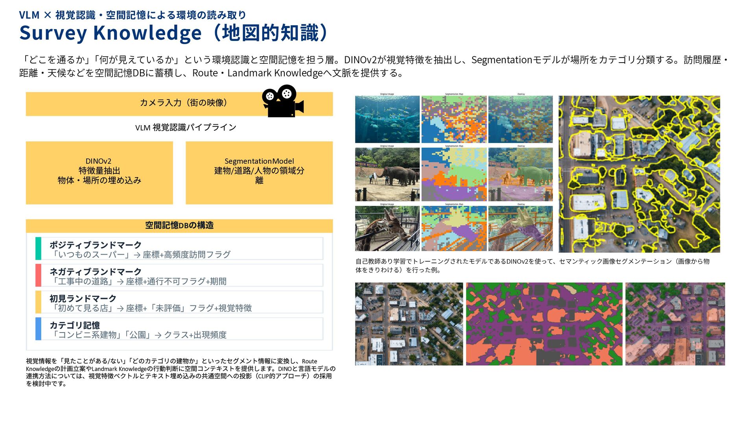Click the red bar beside ネガティブランドマーク
The image size is (755, 425).
pos(38,275)
